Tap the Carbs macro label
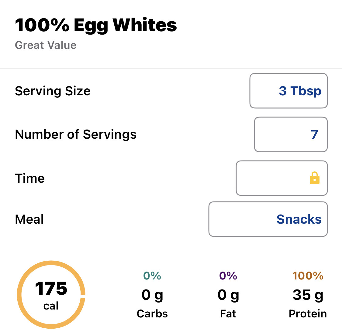Viewport: 342px width, 335px height. [x=152, y=313]
